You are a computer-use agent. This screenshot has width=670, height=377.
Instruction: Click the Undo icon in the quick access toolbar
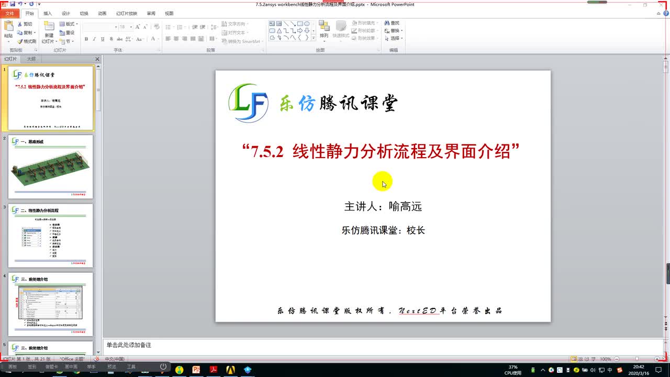click(20, 4)
